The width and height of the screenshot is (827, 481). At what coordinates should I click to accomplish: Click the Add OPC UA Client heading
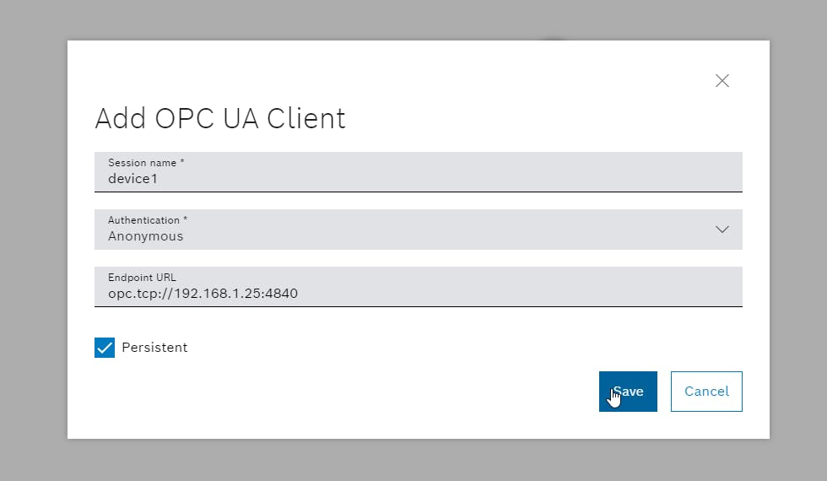220,118
